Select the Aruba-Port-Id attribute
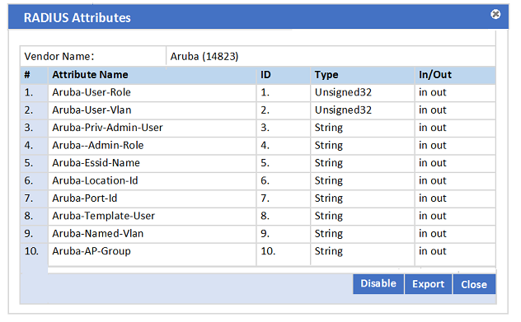This screenshot has height=322, width=521. pos(258,198)
